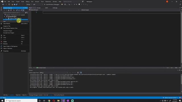Image resolution: width=182 pixels, height=102 pixels.
Task: Open Properties from the context menu
Action: 15,51
